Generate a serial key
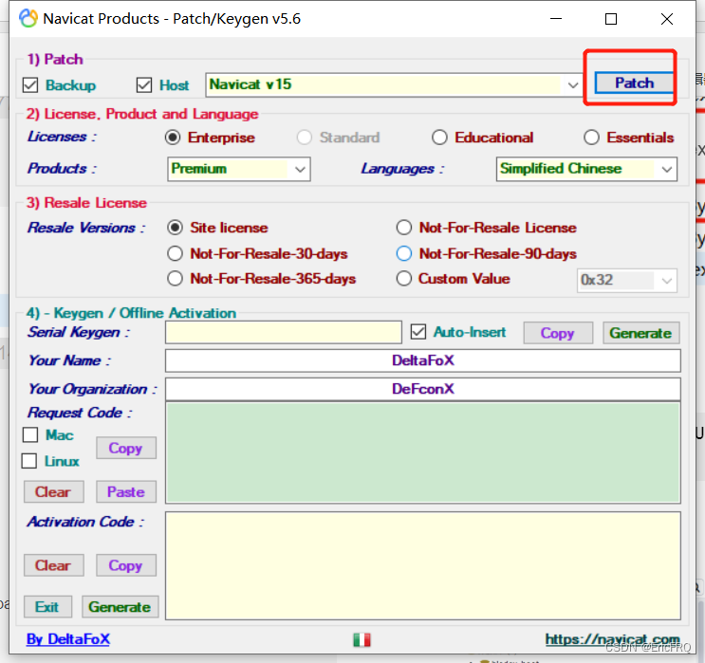The image size is (705, 663). point(640,333)
